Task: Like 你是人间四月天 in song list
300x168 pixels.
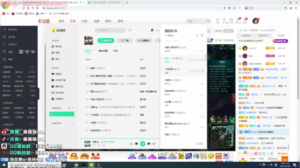Action: [87, 99]
